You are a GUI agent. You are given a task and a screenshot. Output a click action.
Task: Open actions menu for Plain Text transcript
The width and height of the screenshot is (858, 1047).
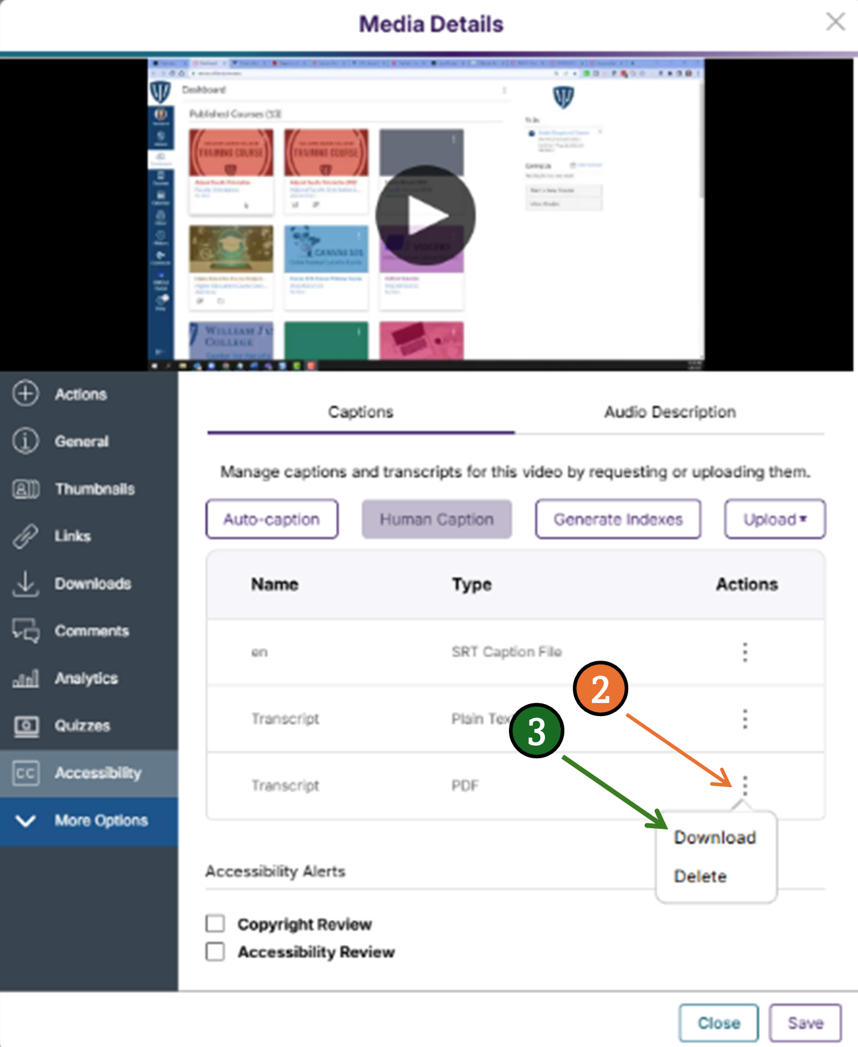tap(745, 718)
